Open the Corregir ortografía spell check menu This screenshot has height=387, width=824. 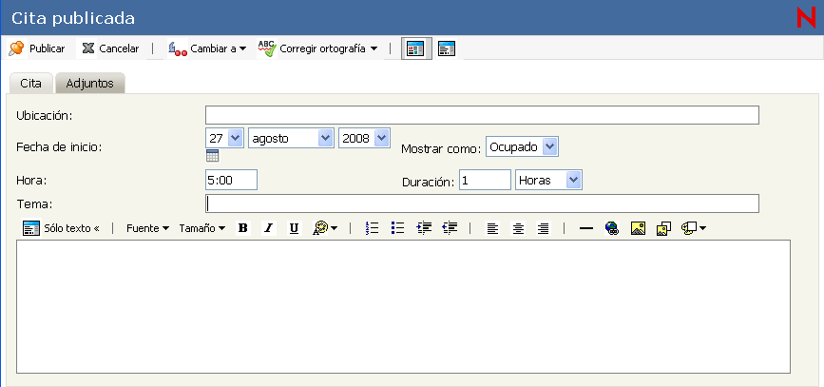point(318,48)
